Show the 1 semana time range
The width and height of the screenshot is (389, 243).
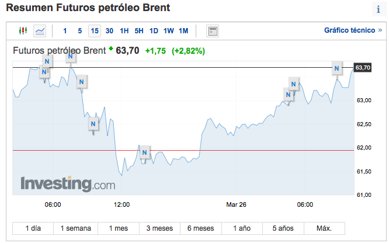(75, 228)
